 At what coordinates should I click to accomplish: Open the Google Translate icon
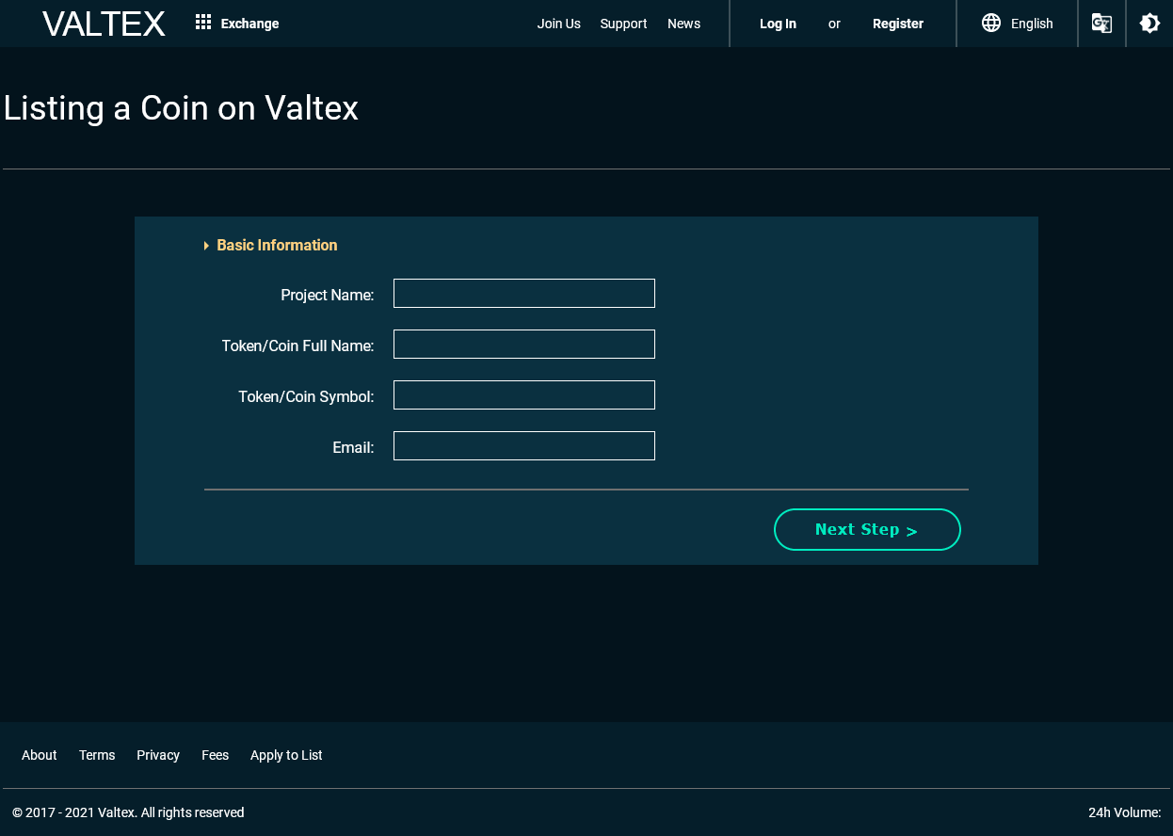tap(1101, 24)
